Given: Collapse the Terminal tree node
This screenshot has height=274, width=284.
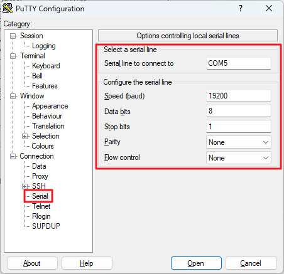Looking at the screenshot, I should pos(13,56).
